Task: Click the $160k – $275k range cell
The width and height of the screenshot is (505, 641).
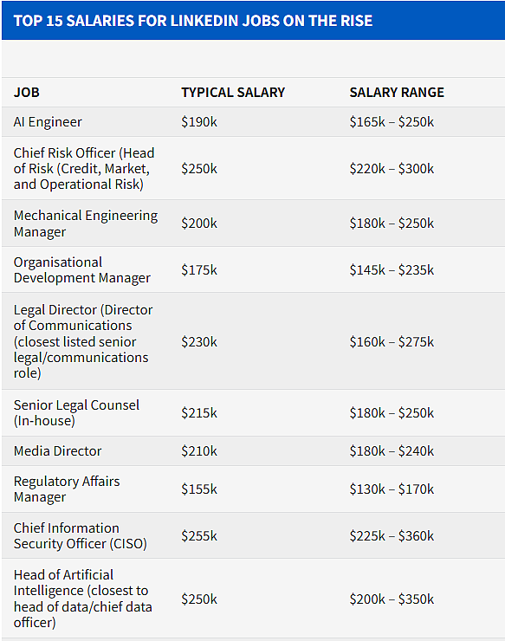Action: click(392, 342)
